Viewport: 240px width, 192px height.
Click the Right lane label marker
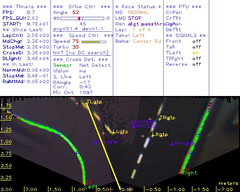[x=189, y=173]
